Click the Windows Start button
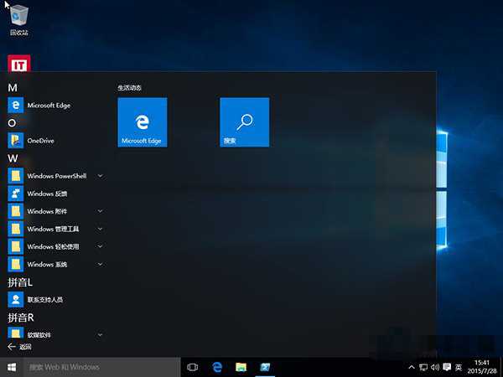503x377 pixels. (x=12, y=368)
